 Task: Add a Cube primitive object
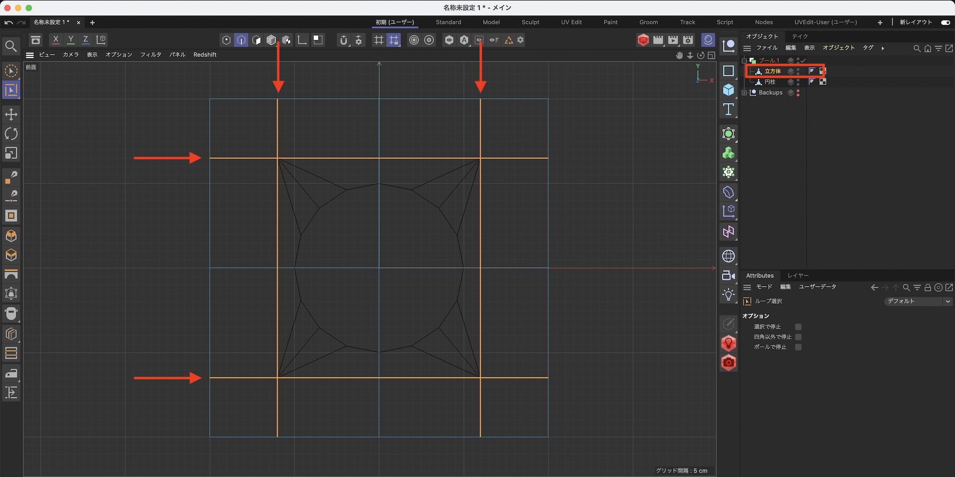tap(728, 90)
